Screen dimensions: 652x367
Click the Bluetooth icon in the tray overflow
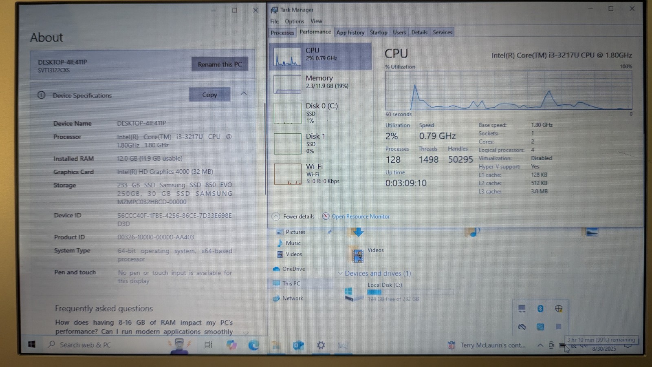pyautogui.click(x=540, y=309)
